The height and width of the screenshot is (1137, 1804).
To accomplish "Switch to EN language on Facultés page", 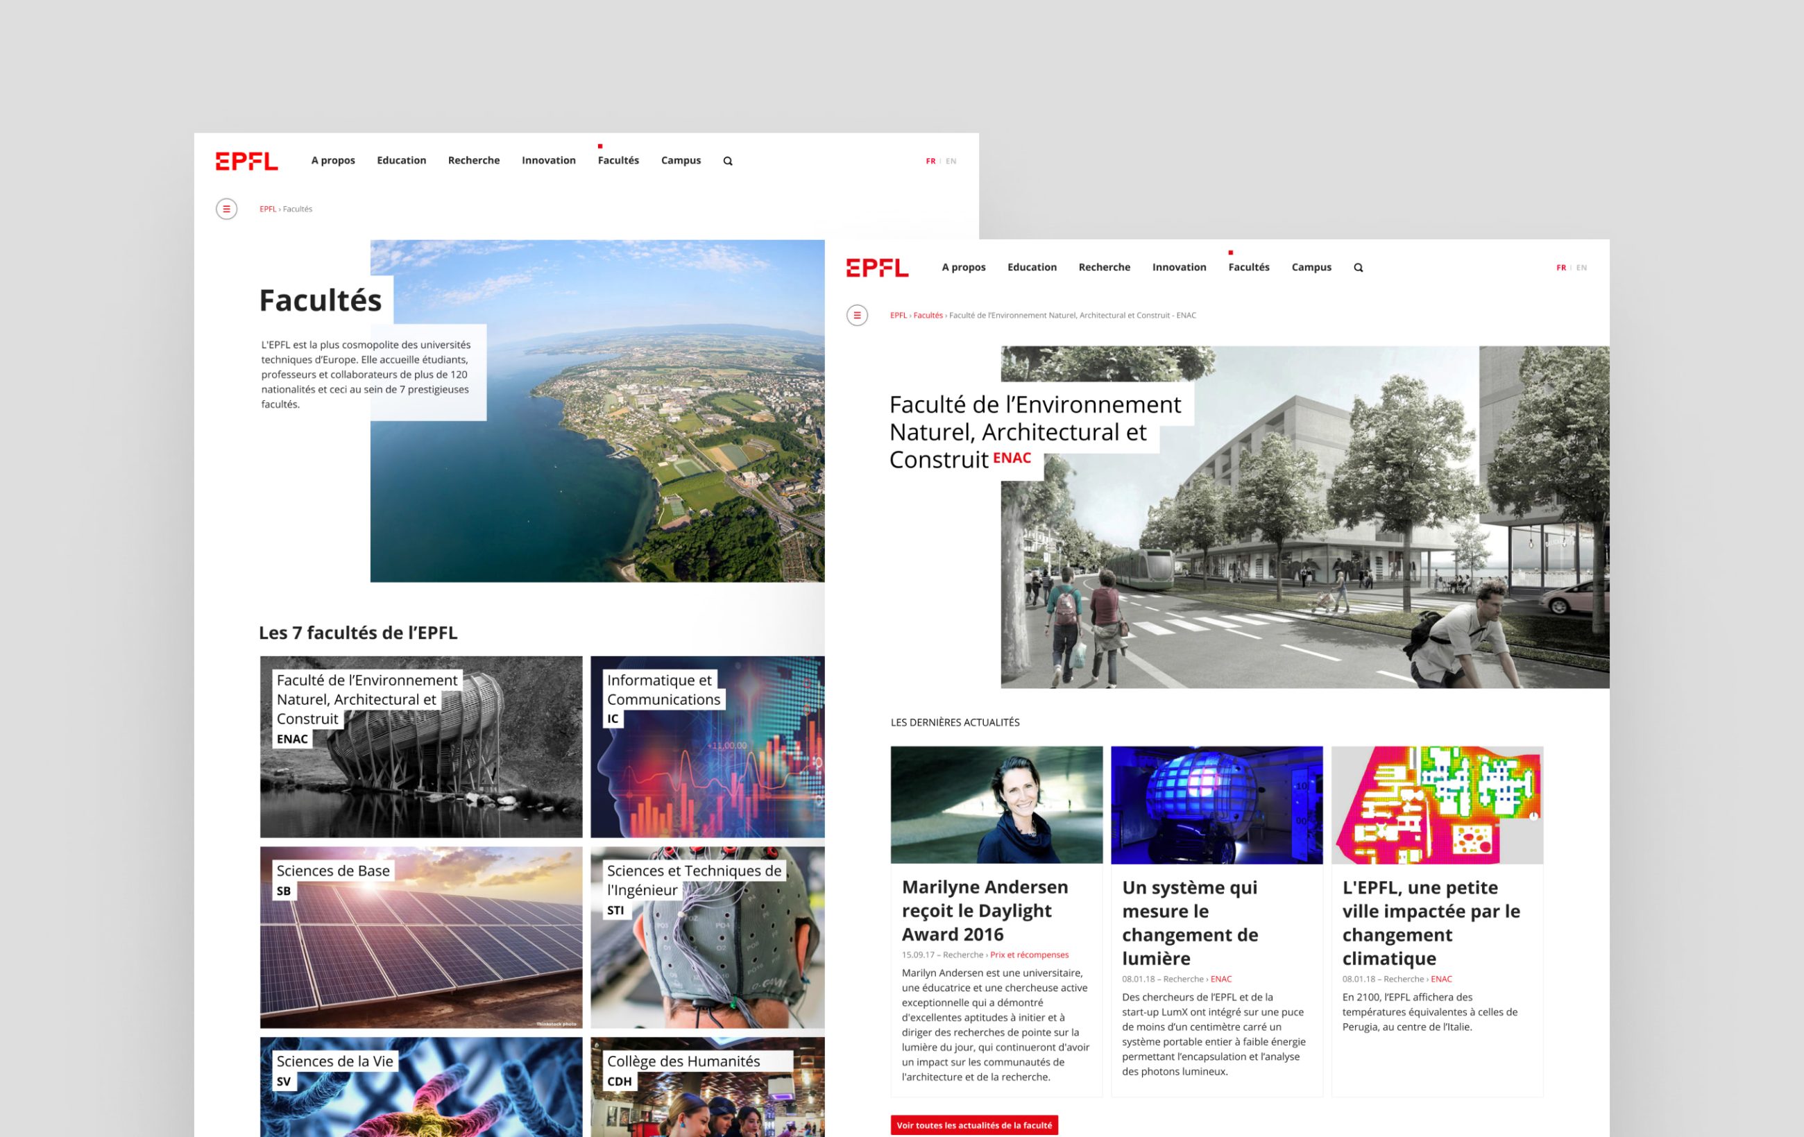I will pyautogui.click(x=951, y=161).
